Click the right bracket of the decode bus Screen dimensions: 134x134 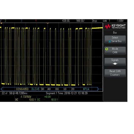[98, 89]
